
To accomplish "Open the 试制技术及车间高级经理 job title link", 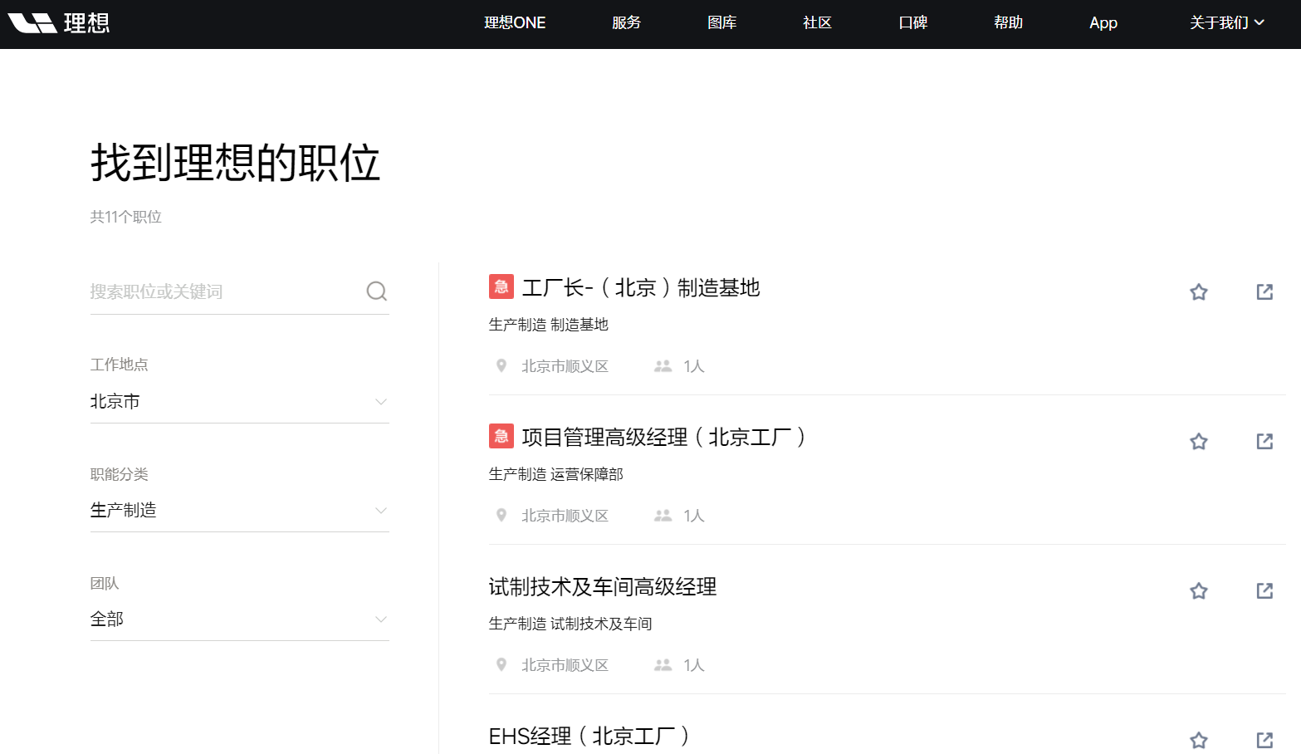I will (602, 587).
